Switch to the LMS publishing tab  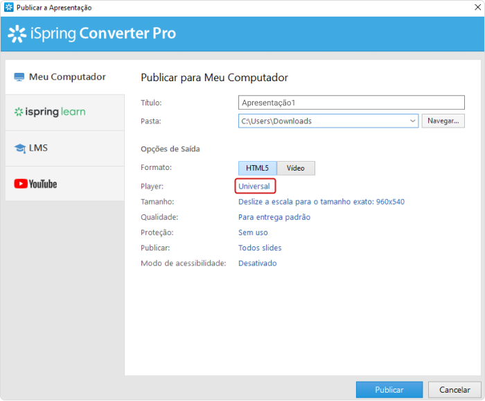coord(65,148)
